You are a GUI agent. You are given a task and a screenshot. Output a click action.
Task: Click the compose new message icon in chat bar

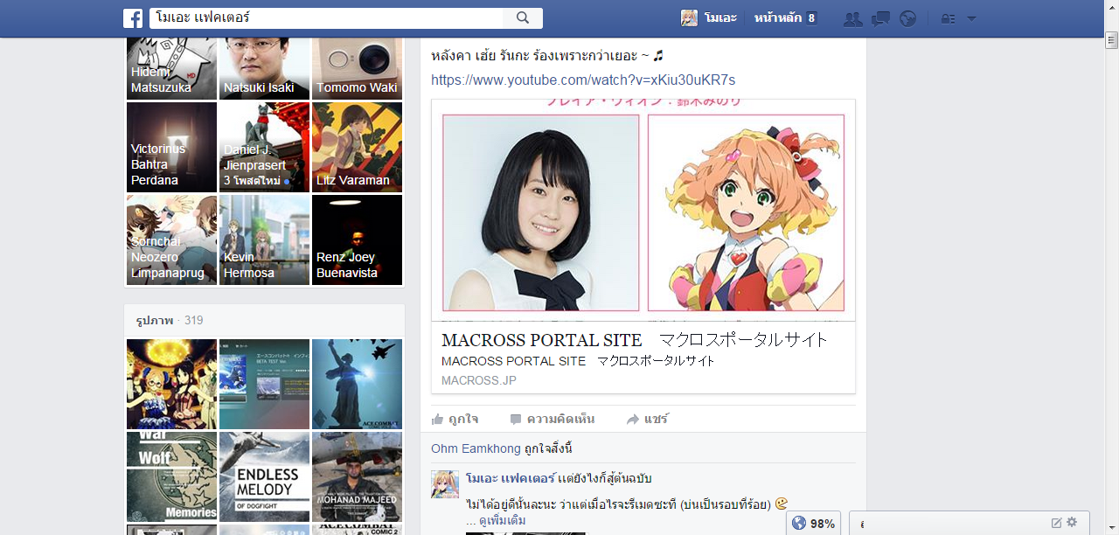(1056, 523)
